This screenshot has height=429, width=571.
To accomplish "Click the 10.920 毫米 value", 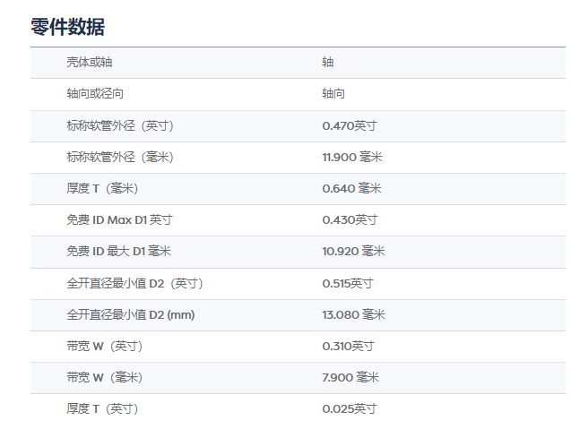I will (353, 251).
